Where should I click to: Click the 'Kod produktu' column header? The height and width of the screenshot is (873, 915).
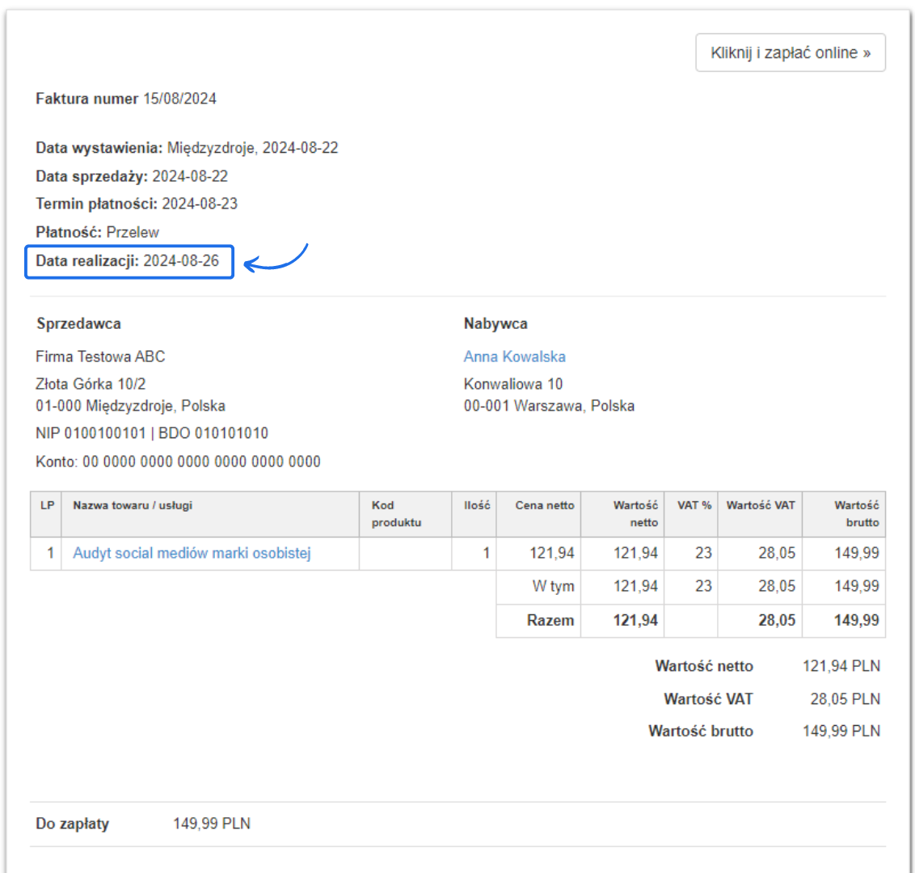coord(396,514)
